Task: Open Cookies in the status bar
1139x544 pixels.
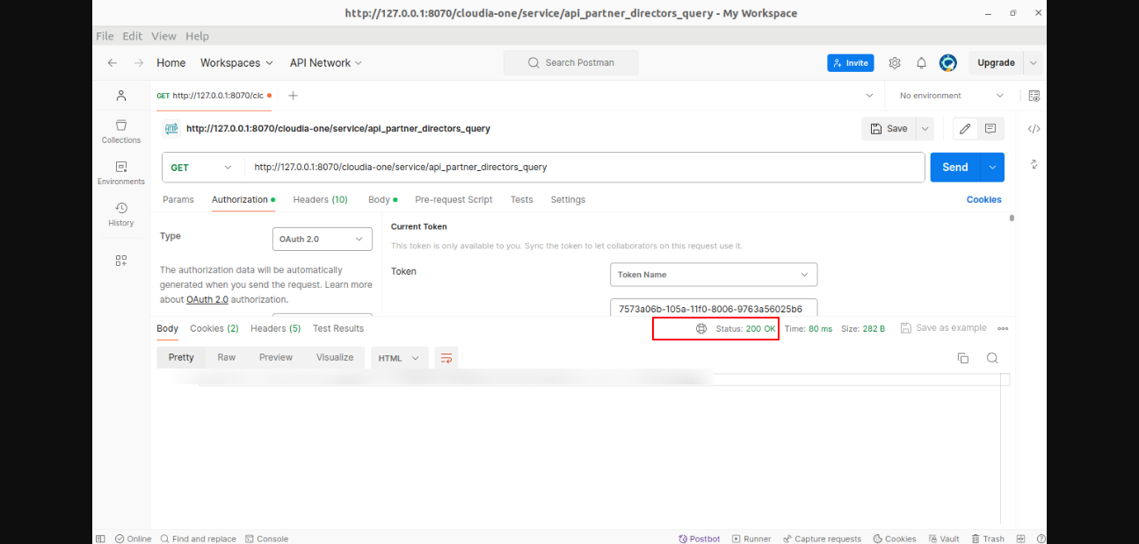Action: click(895, 539)
